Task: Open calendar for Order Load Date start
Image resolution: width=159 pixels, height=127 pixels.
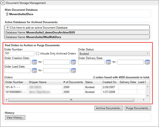Action: point(34,70)
